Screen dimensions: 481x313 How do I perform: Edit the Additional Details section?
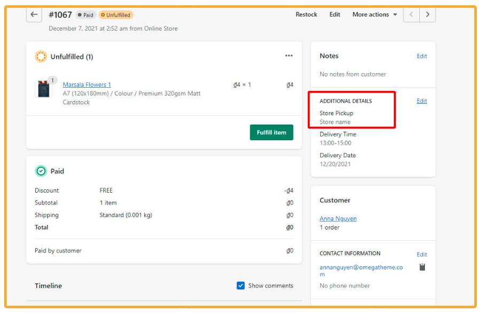pyautogui.click(x=422, y=101)
